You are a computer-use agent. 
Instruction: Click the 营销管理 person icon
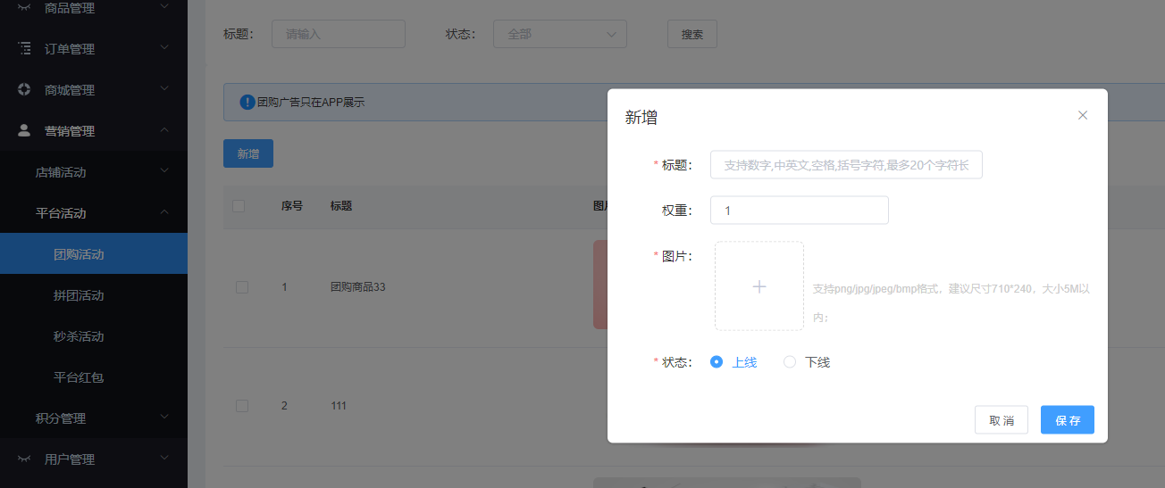[24, 131]
